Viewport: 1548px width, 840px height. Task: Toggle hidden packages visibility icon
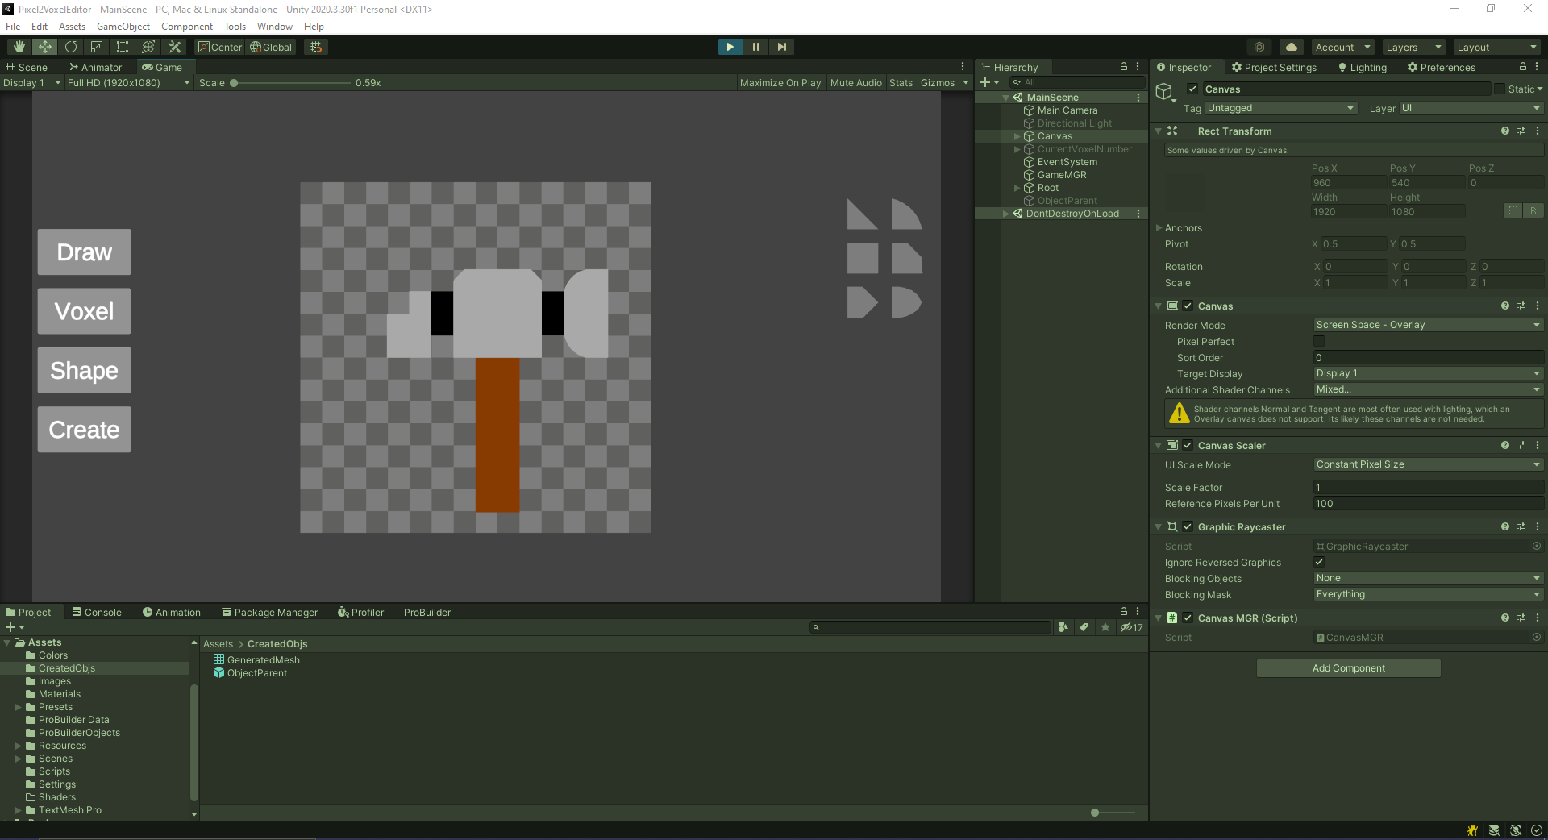(1131, 627)
